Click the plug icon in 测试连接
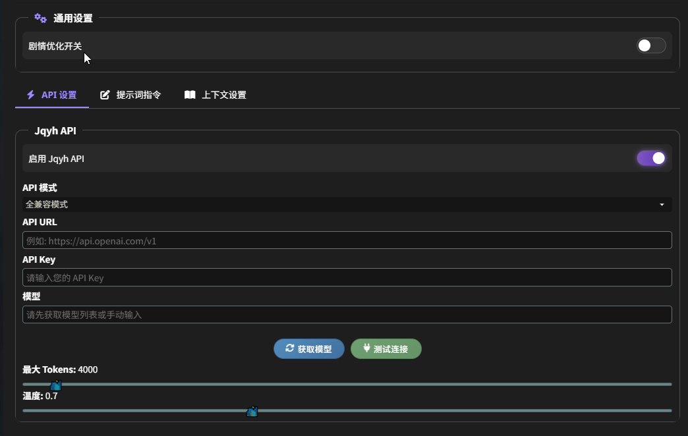 [366, 348]
